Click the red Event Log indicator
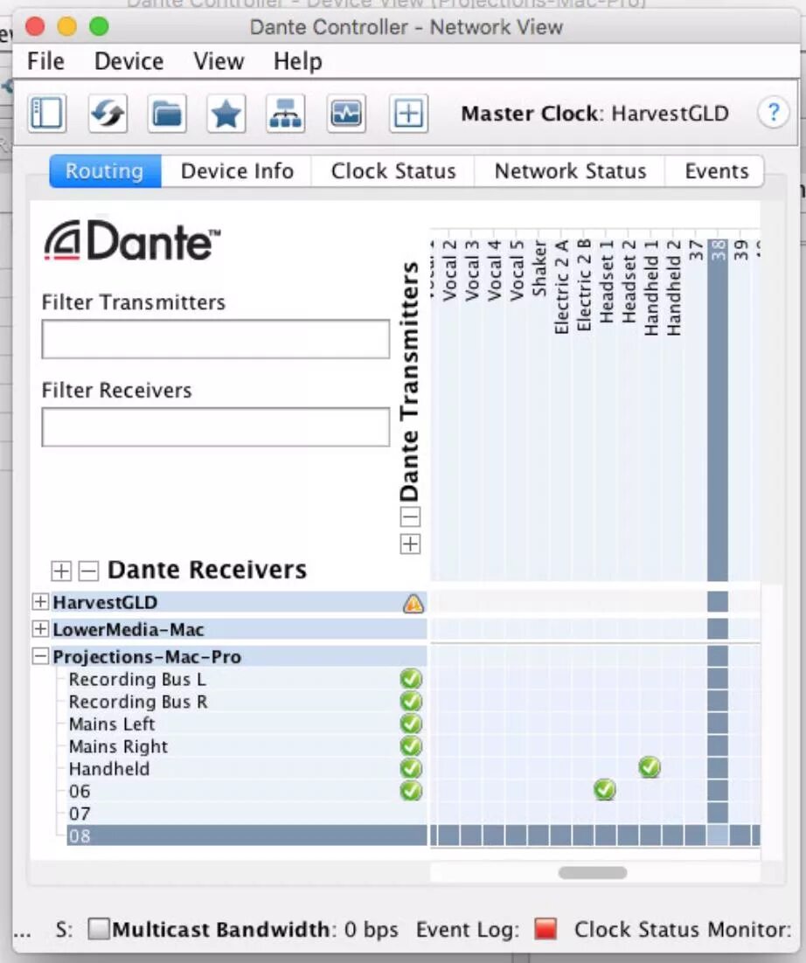The height and width of the screenshot is (963, 806). point(545,929)
